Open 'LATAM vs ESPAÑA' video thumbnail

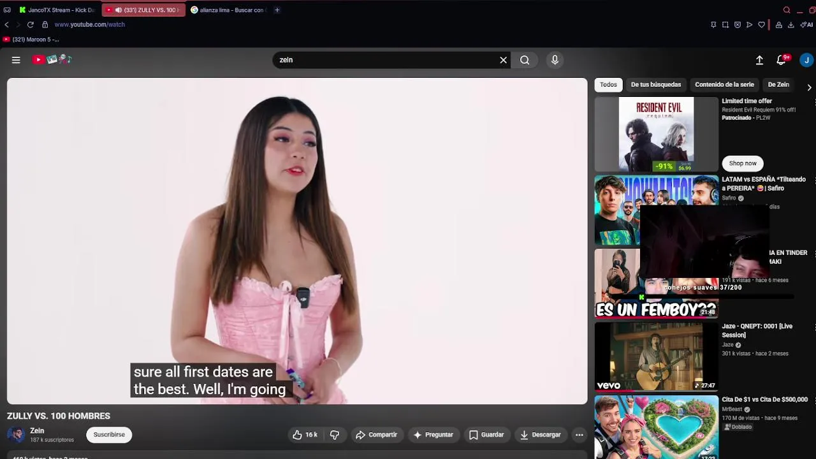coord(657,210)
